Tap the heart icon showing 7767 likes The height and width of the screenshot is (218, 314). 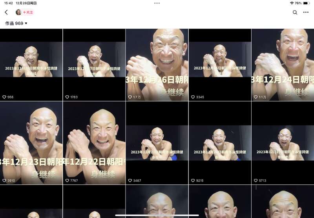click(67, 180)
